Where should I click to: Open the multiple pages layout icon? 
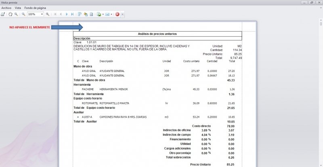click(80, 14)
